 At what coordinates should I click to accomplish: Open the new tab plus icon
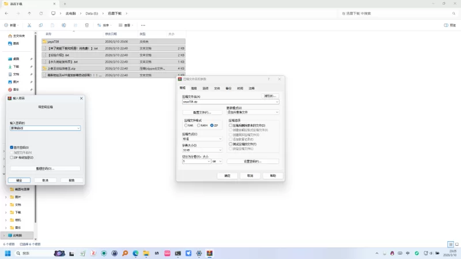pos(65,3)
